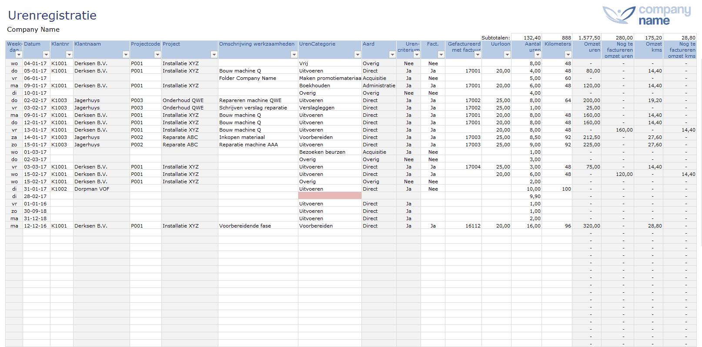Screen dimensions: 702x347
Task: Select date cell 14-01-17
Action: (x=36, y=137)
